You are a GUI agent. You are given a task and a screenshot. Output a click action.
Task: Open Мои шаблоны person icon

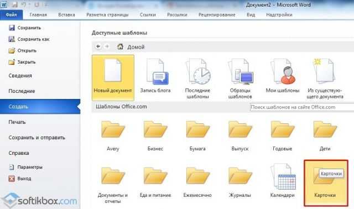pyautogui.click(x=283, y=71)
